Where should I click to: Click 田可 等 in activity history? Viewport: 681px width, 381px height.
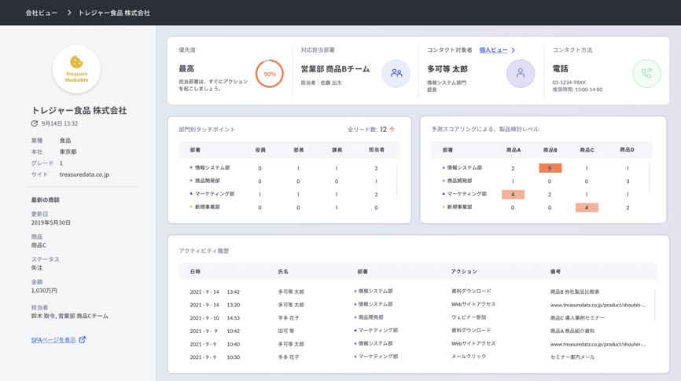(285, 331)
